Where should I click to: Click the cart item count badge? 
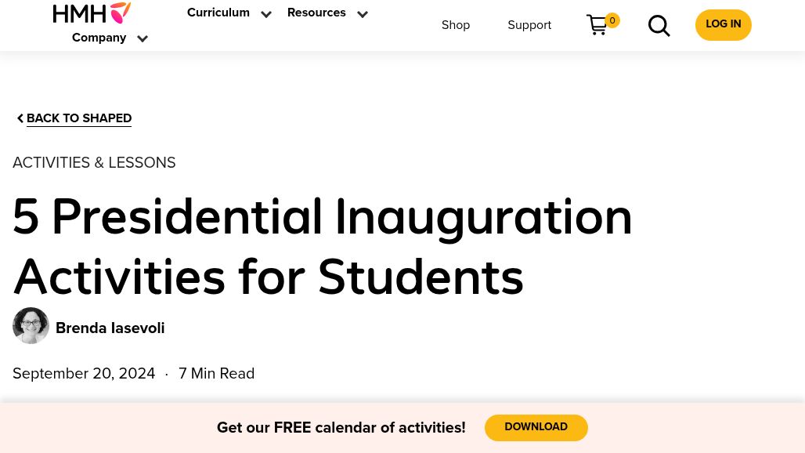click(612, 20)
